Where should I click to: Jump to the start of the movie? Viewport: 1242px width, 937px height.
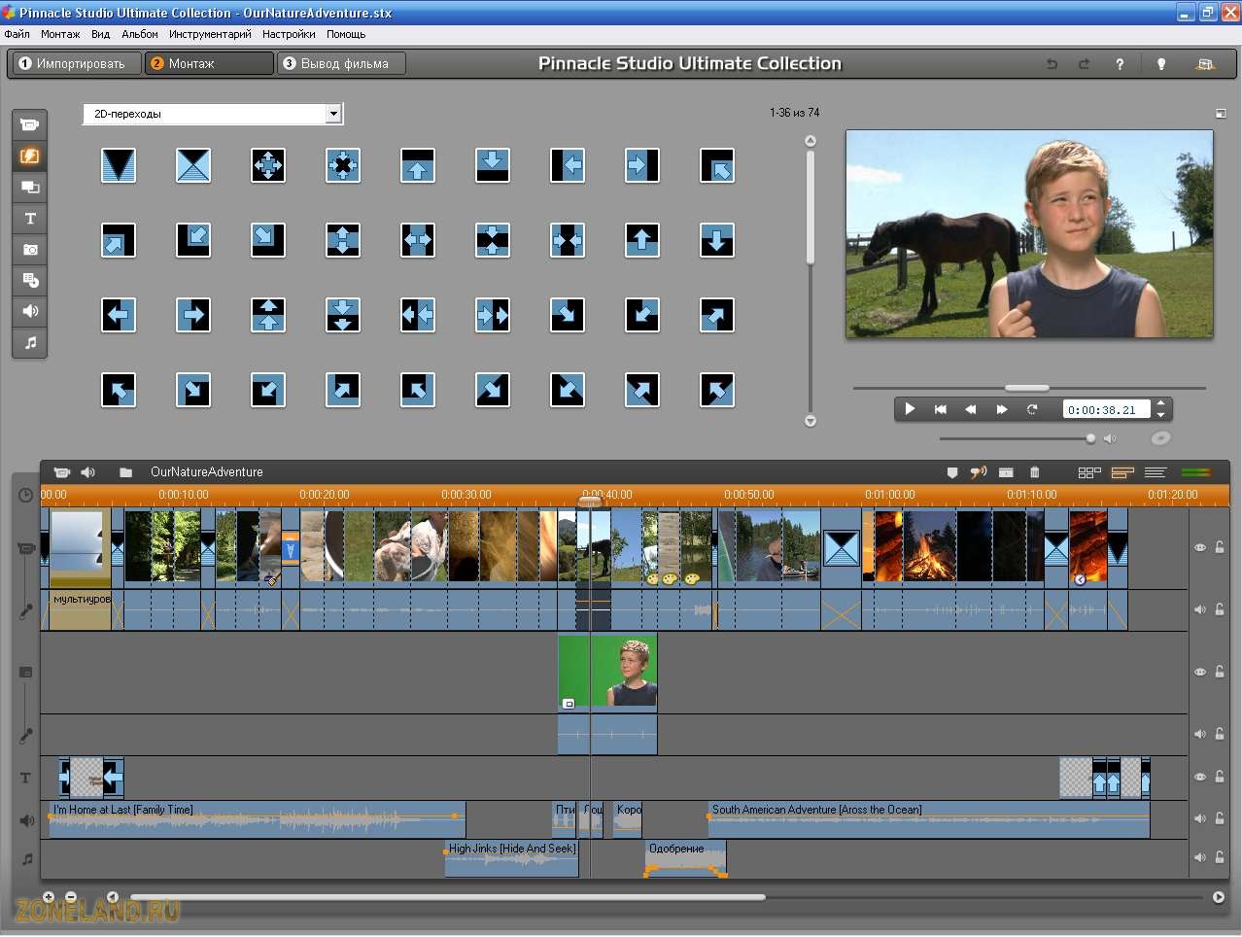point(940,409)
